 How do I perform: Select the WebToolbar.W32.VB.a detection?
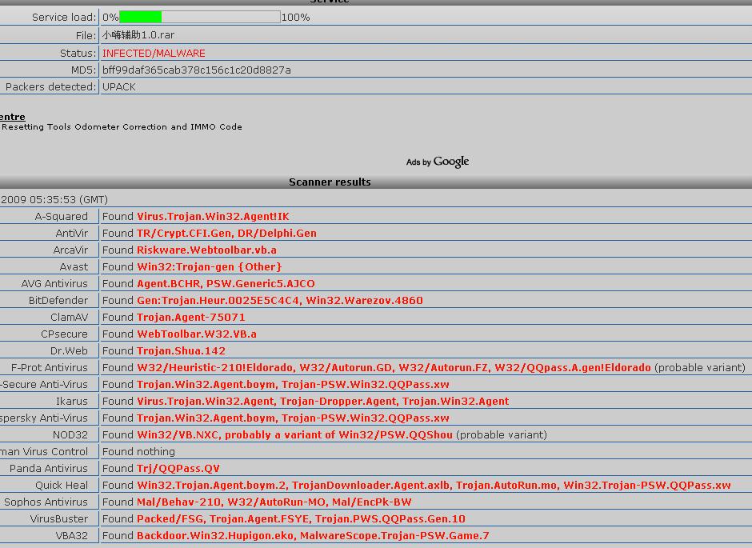(197, 334)
